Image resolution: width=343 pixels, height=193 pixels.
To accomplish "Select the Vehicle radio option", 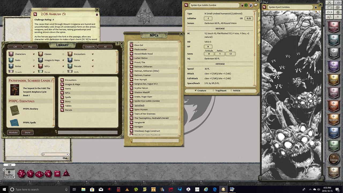I will click(231, 91).
